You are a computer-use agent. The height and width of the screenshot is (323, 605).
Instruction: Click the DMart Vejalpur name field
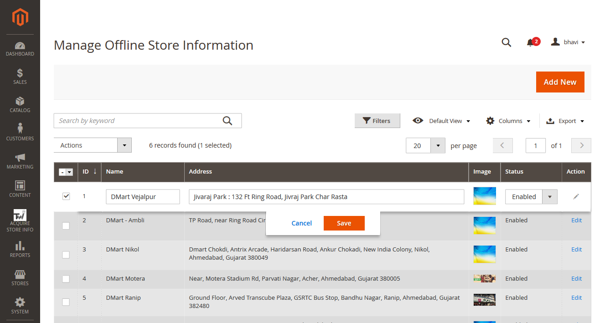[143, 197]
